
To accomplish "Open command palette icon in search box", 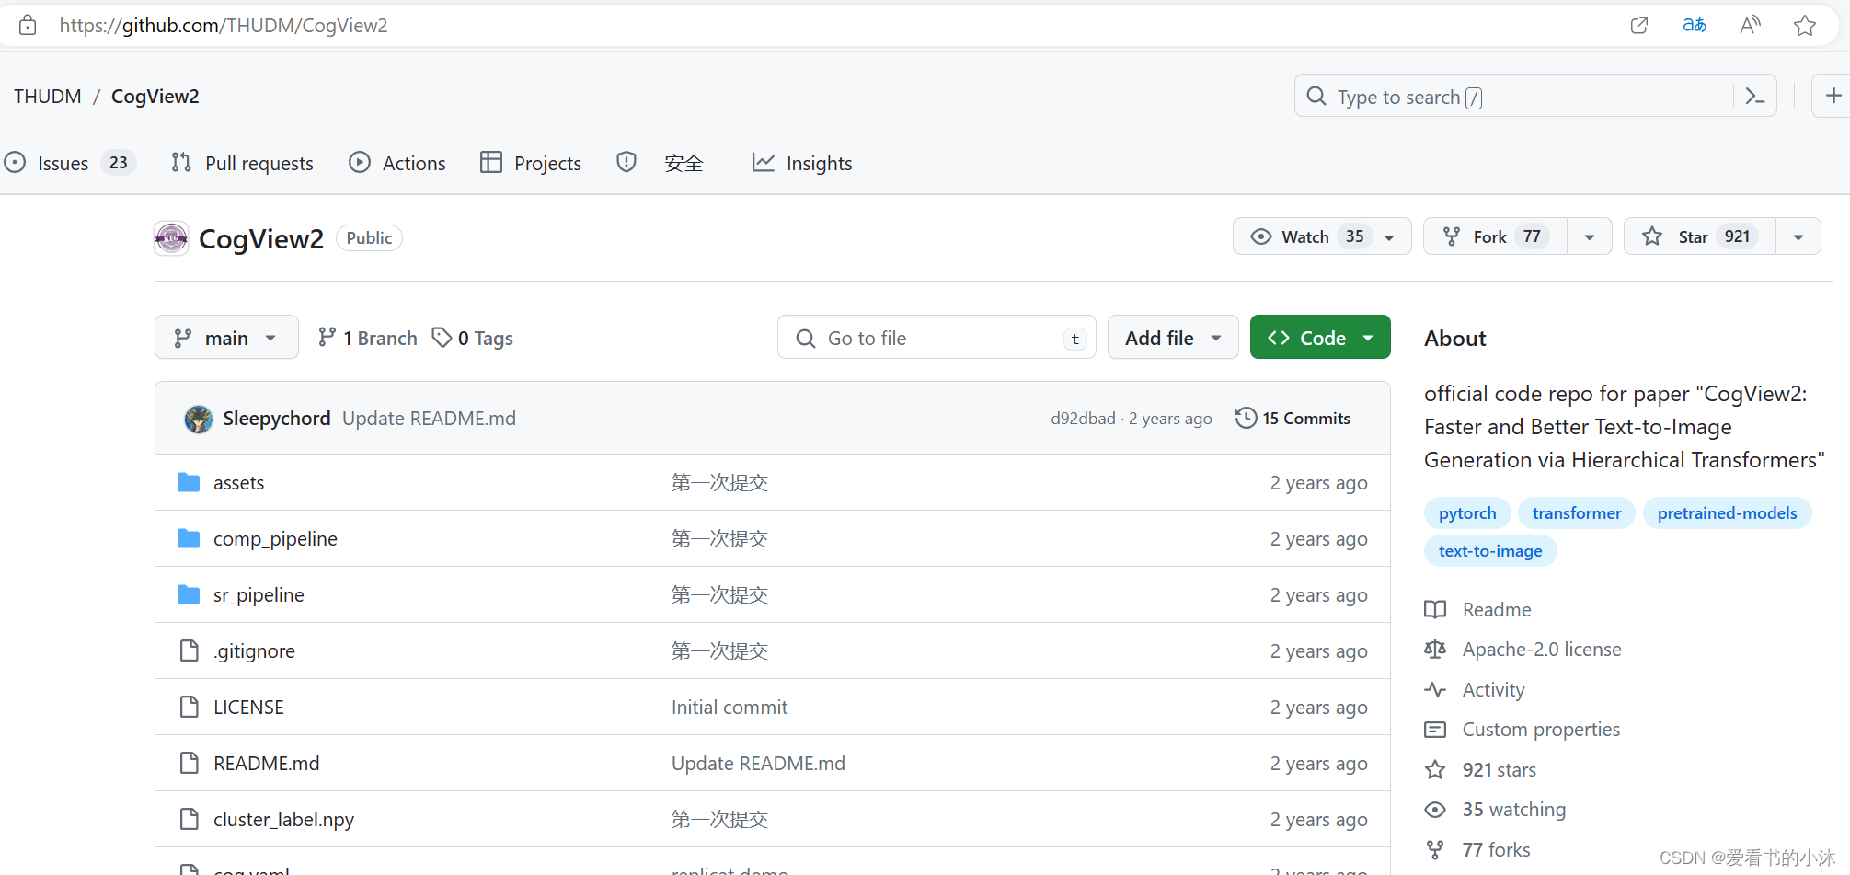I will (x=1755, y=97).
